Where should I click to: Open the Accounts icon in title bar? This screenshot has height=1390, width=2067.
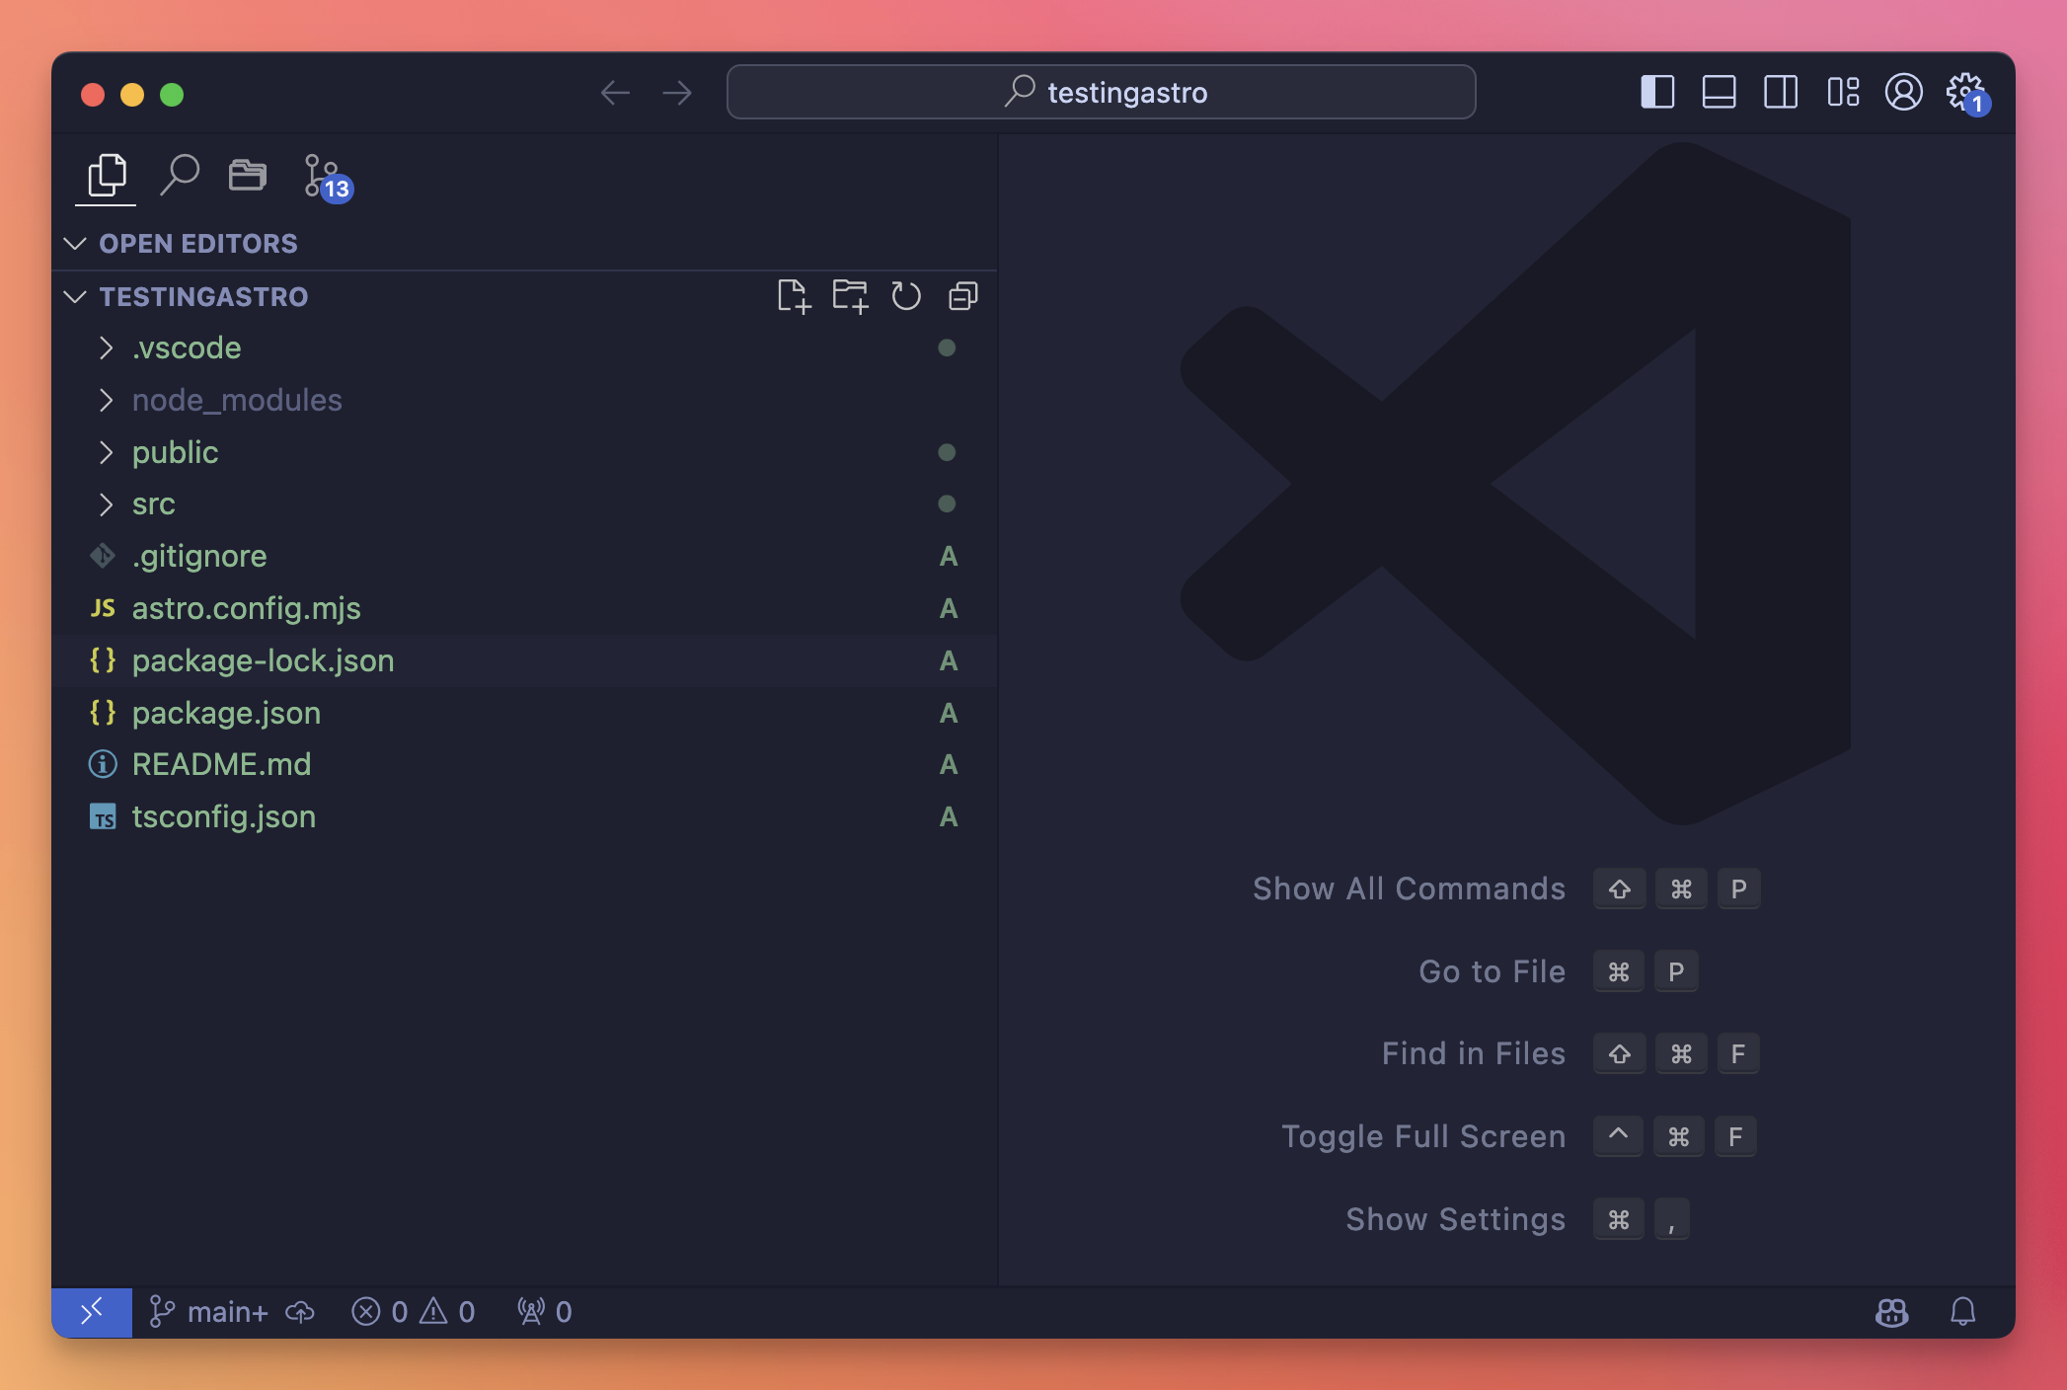(1903, 93)
